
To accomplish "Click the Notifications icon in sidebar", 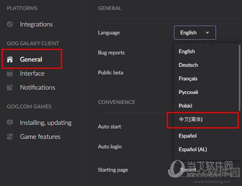I will click(x=10, y=88).
